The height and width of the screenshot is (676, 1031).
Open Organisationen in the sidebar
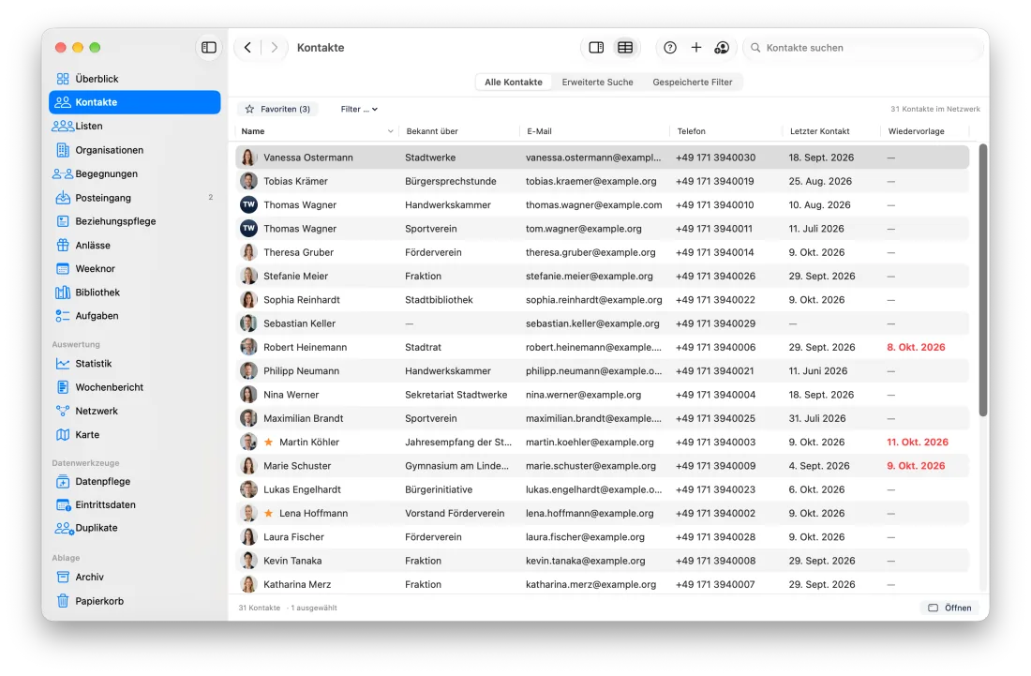click(x=135, y=150)
